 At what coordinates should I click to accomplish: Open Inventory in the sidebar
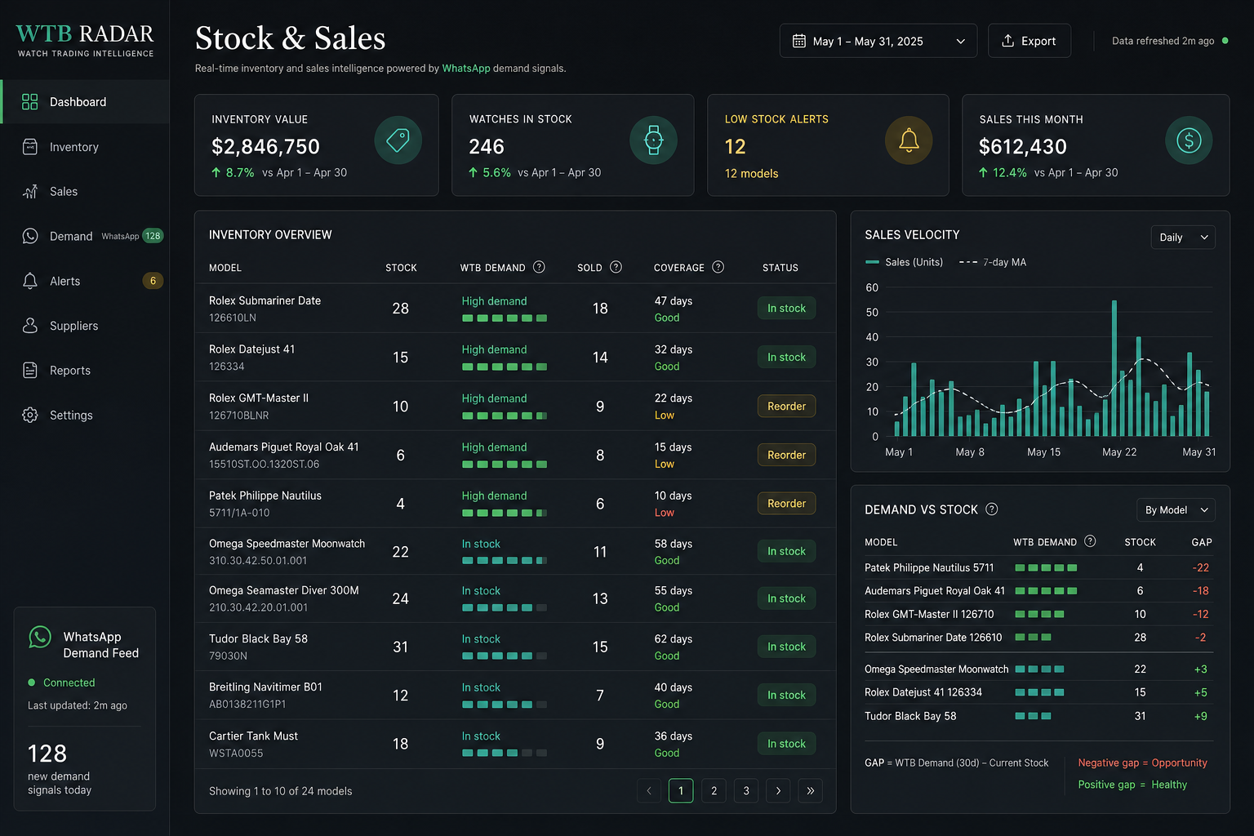pos(85,147)
